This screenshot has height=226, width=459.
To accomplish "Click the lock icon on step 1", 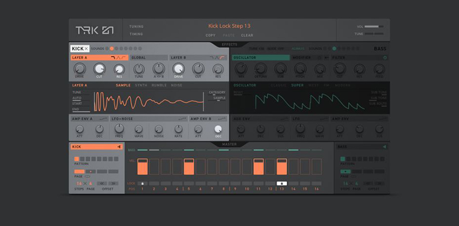I will (x=143, y=184).
